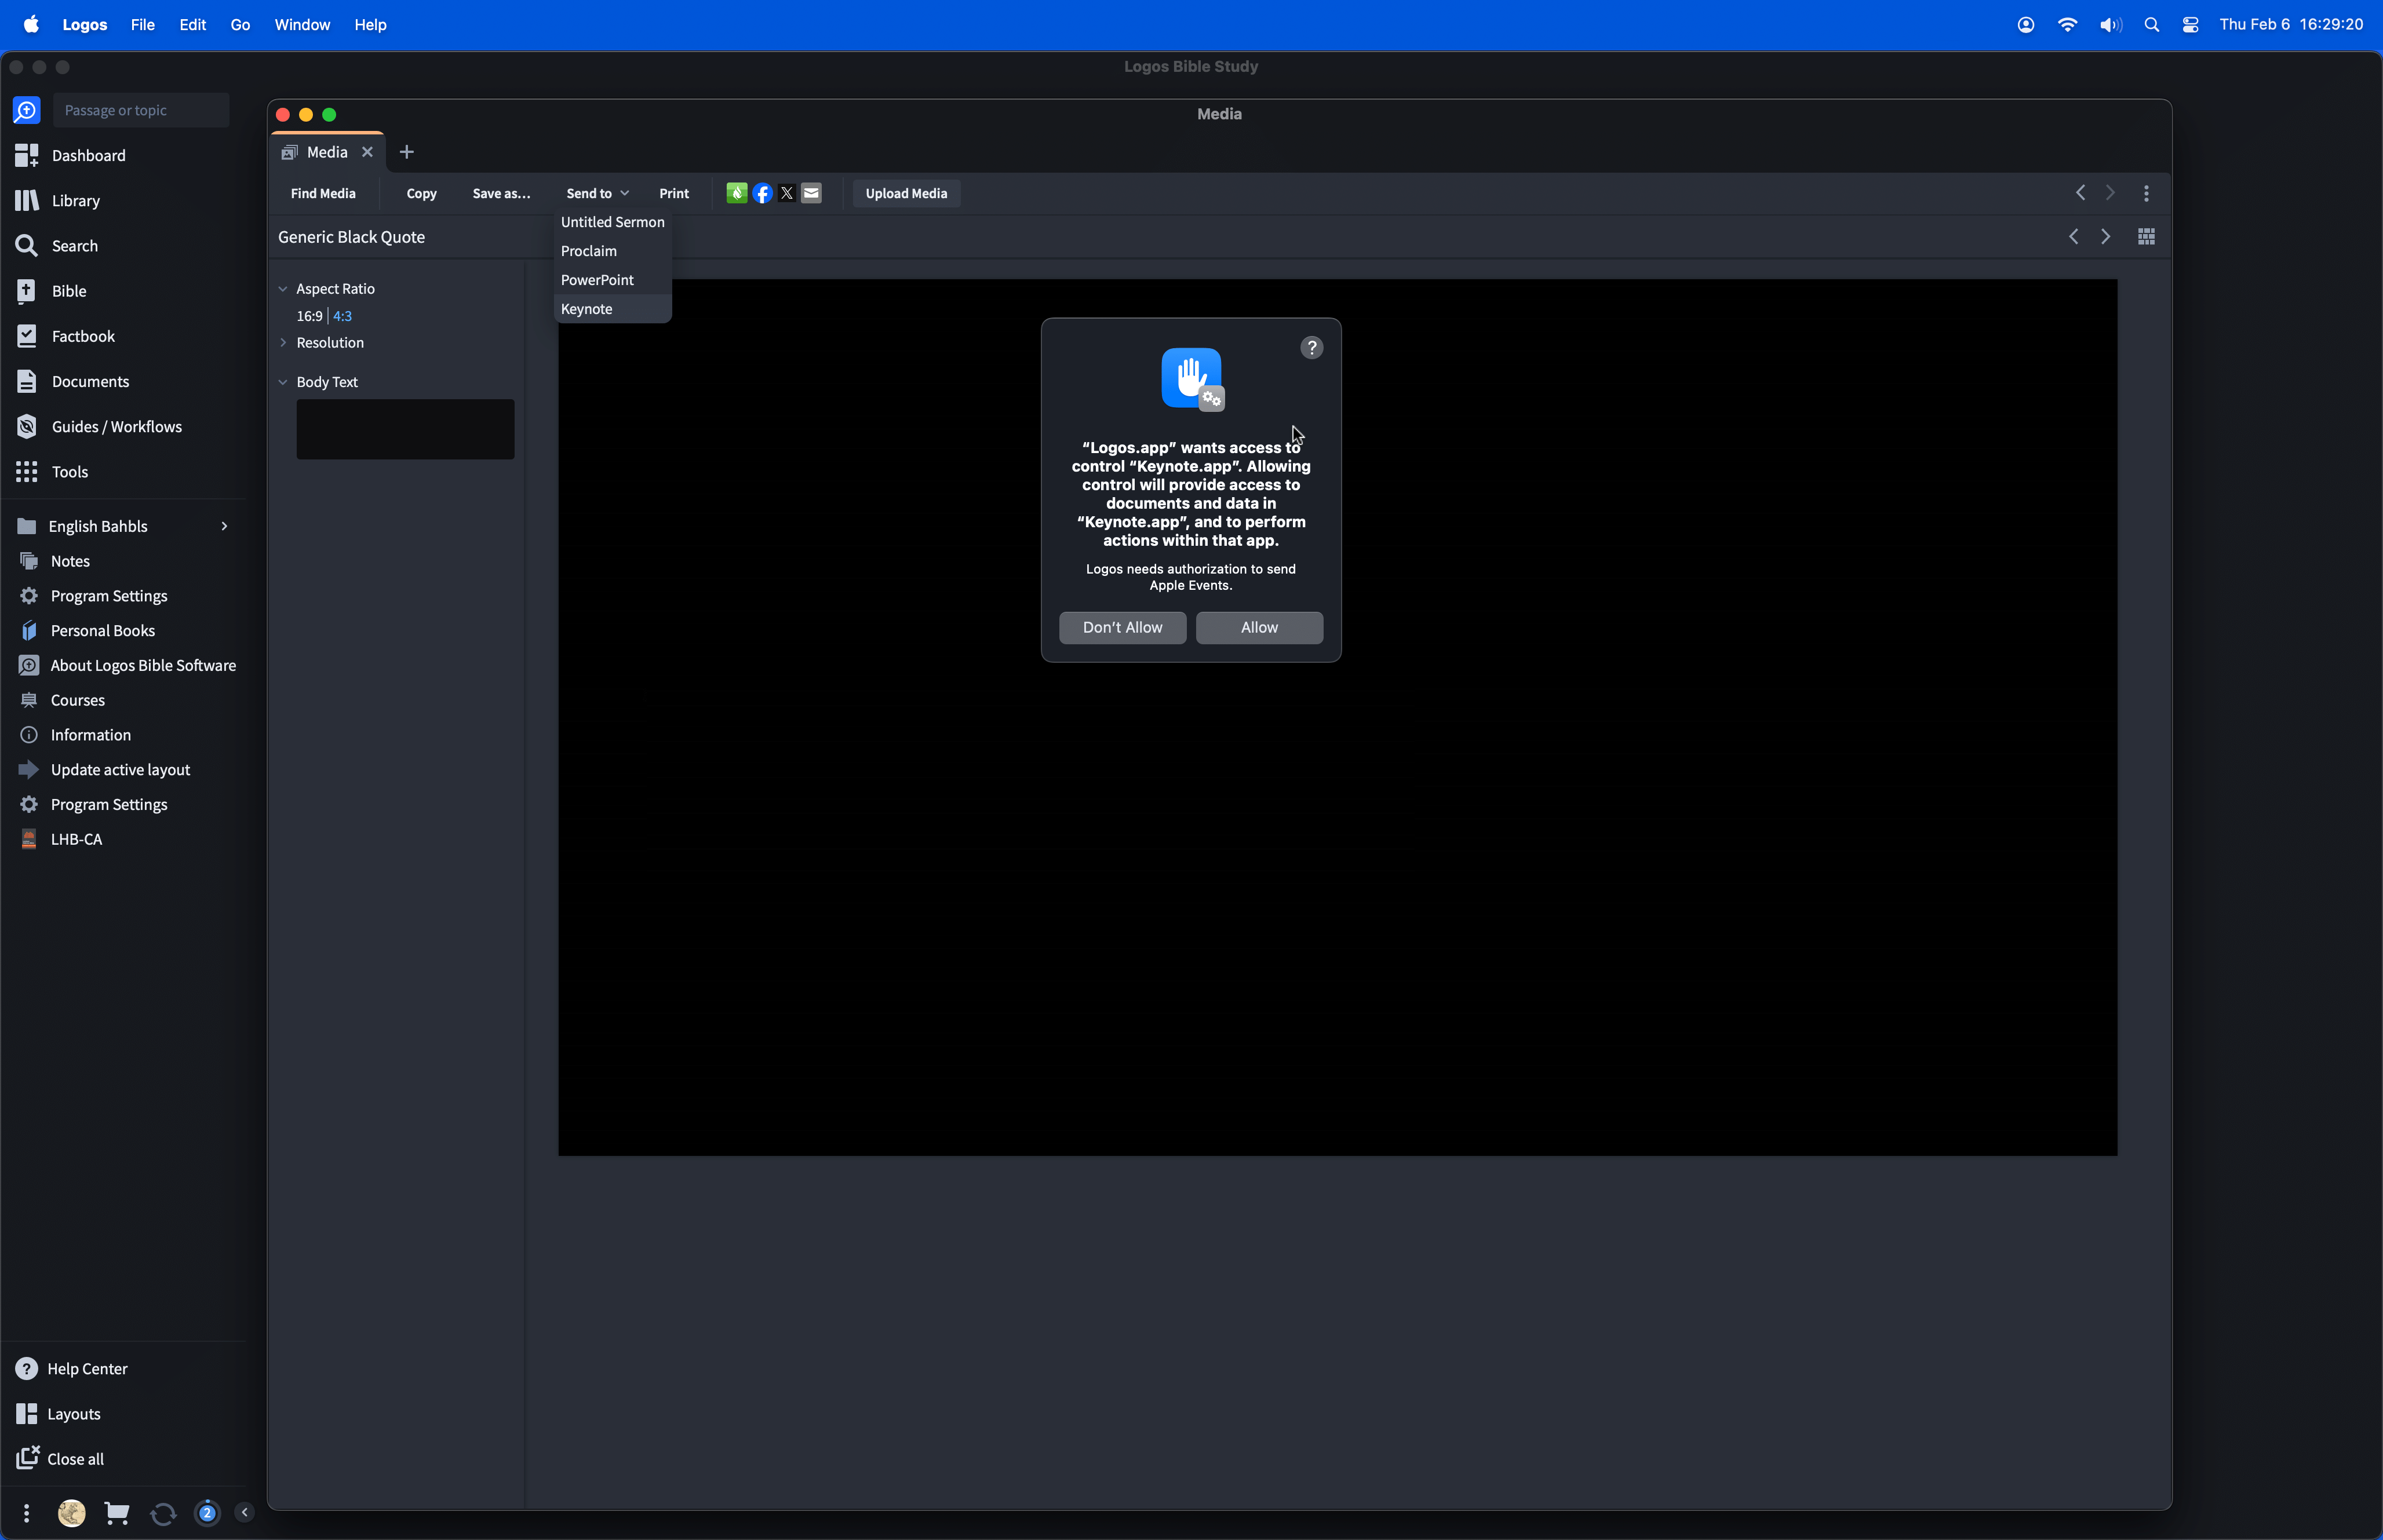Click Allow in the permission dialog

coord(1259,627)
